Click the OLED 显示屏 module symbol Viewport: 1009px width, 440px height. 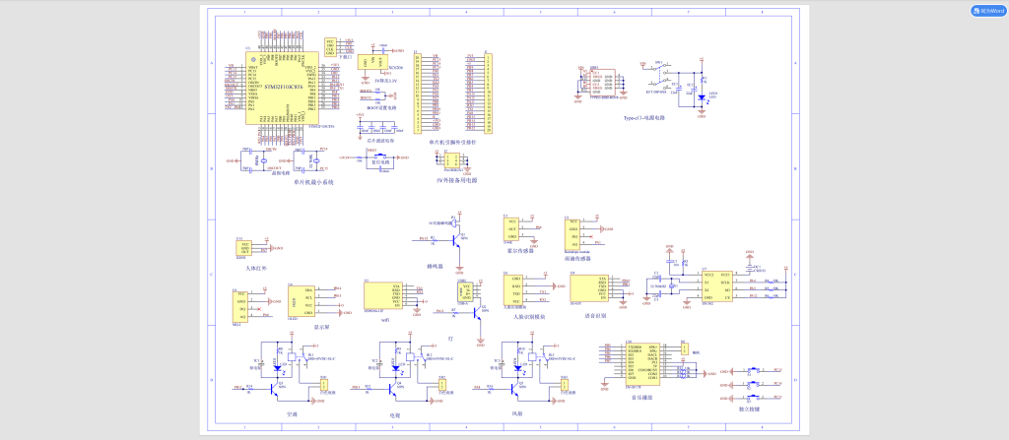[300, 300]
